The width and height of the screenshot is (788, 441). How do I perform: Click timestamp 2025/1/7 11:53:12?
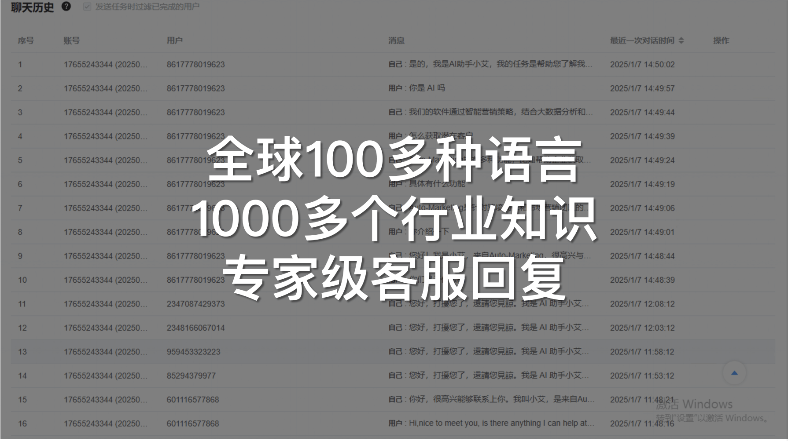[642, 376]
